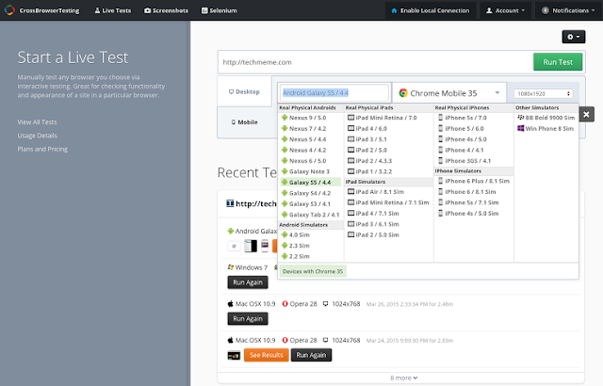
Task: Open Plans and Pricing link
Action: [42, 149]
